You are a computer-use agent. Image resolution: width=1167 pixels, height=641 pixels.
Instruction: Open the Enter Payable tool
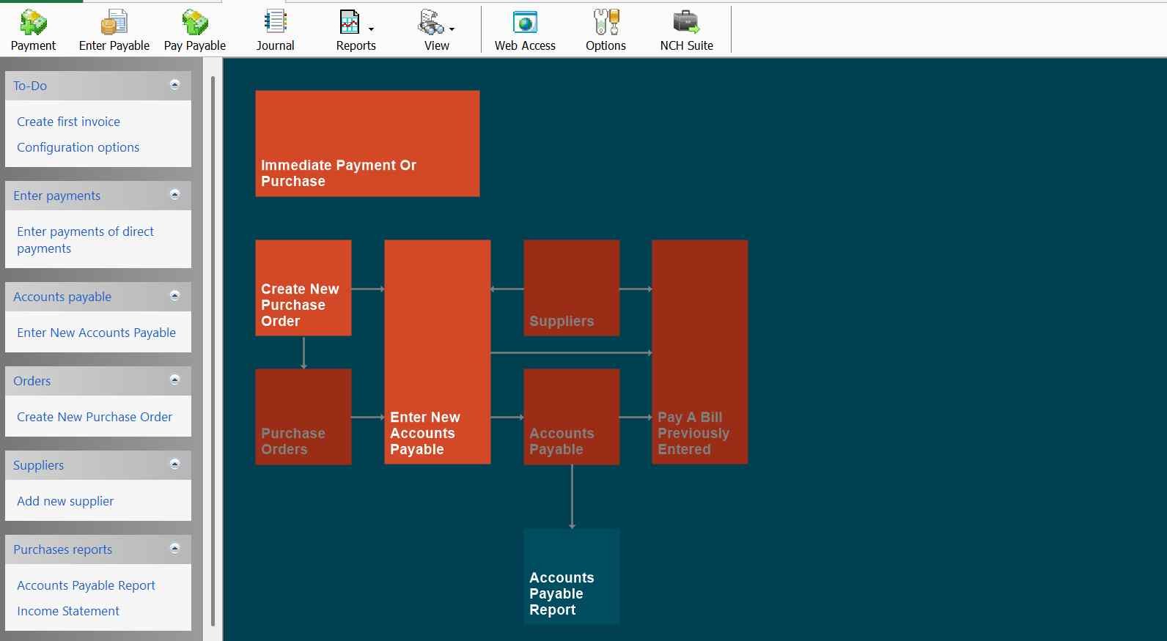(114, 29)
